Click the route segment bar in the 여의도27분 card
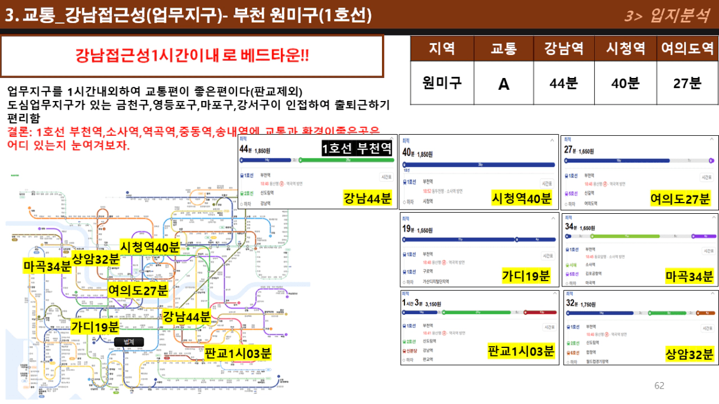This screenshot has width=719, height=404. 639,159
